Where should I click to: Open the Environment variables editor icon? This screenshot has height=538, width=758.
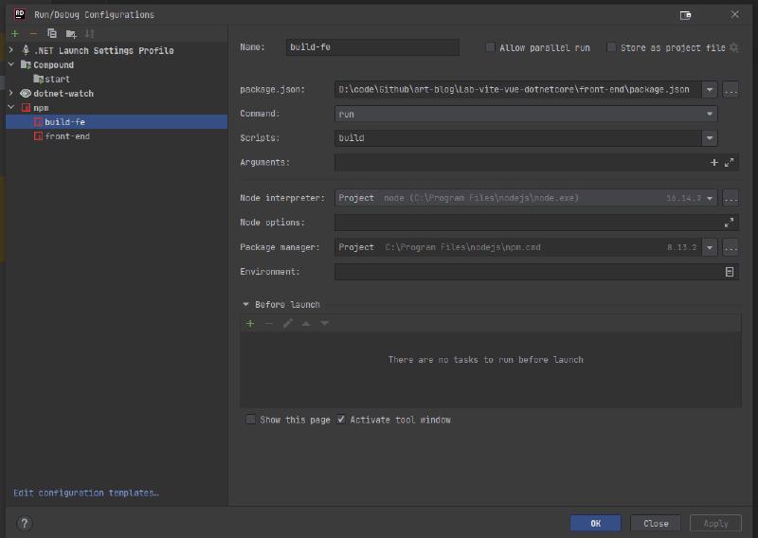pos(729,272)
